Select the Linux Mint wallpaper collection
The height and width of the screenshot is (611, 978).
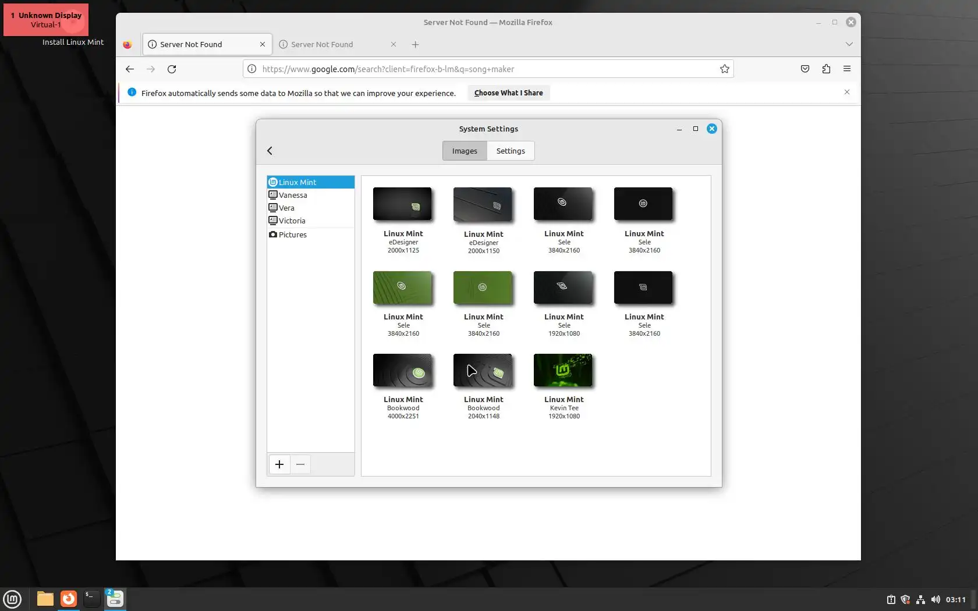311,182
